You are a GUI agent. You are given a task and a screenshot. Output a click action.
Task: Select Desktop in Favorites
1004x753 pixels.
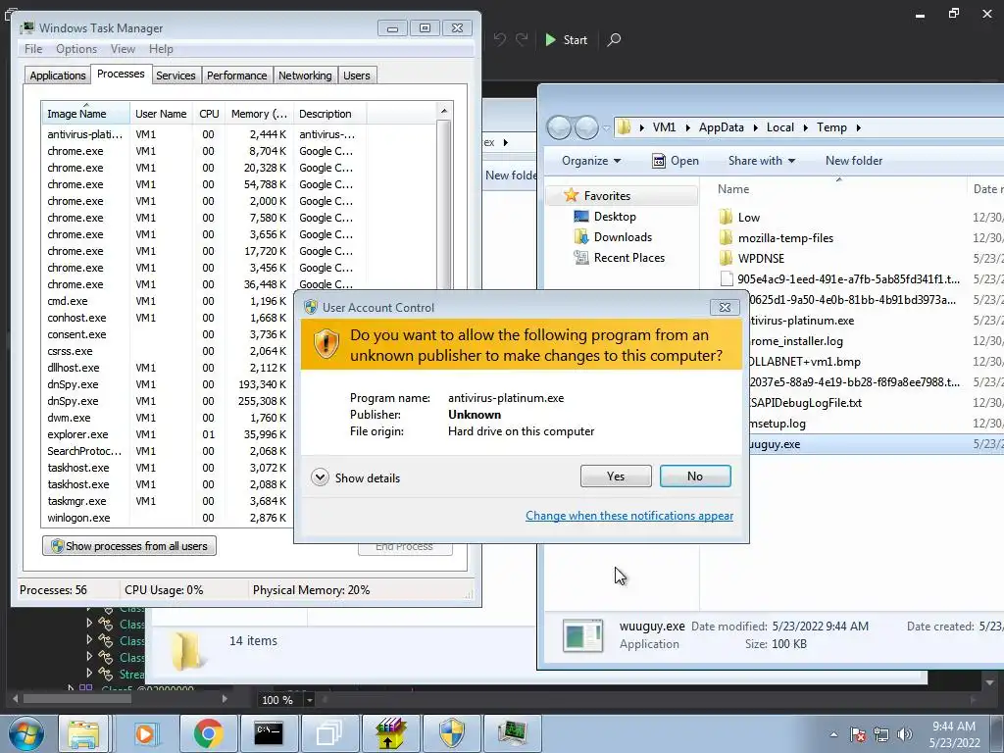pos(615,217)
